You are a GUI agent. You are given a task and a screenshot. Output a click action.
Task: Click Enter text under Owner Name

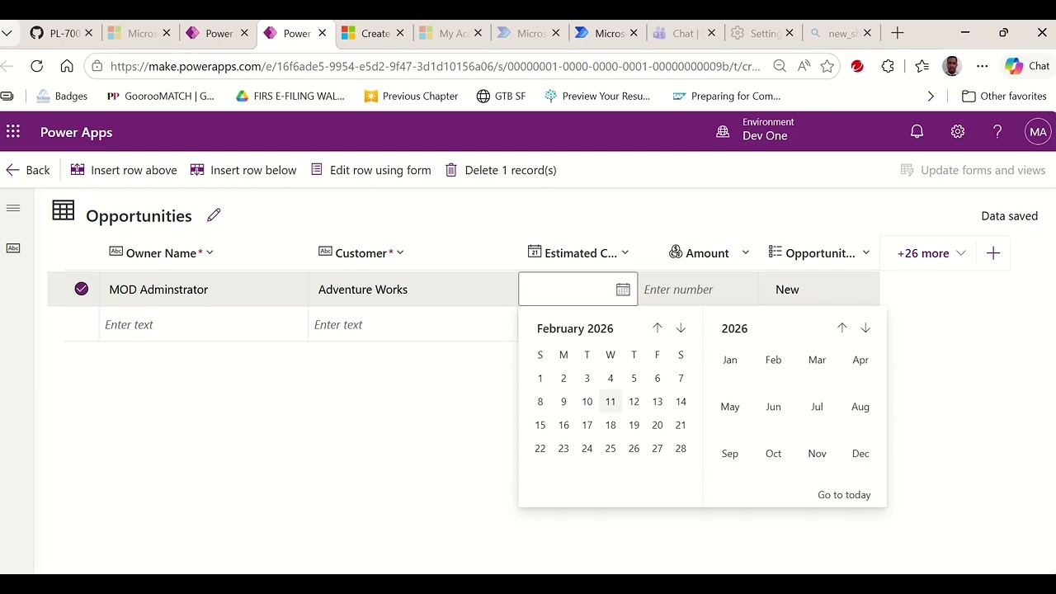[203, 324]
